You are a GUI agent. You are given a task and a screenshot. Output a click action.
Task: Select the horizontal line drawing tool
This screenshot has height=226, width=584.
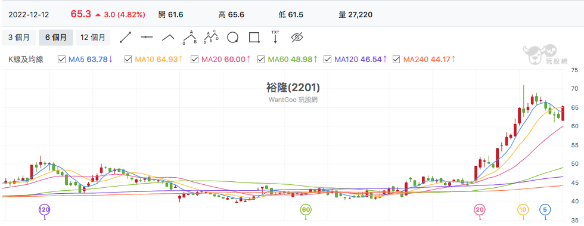(x=147, y=38)
